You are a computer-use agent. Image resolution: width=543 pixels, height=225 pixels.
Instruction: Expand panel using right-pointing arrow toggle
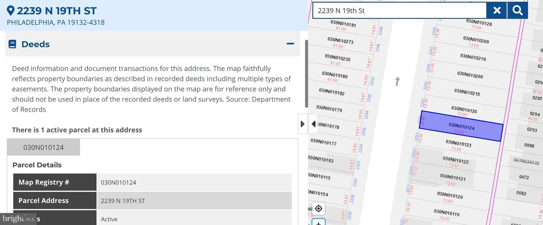pyautogui.click(x=303, y=124)
